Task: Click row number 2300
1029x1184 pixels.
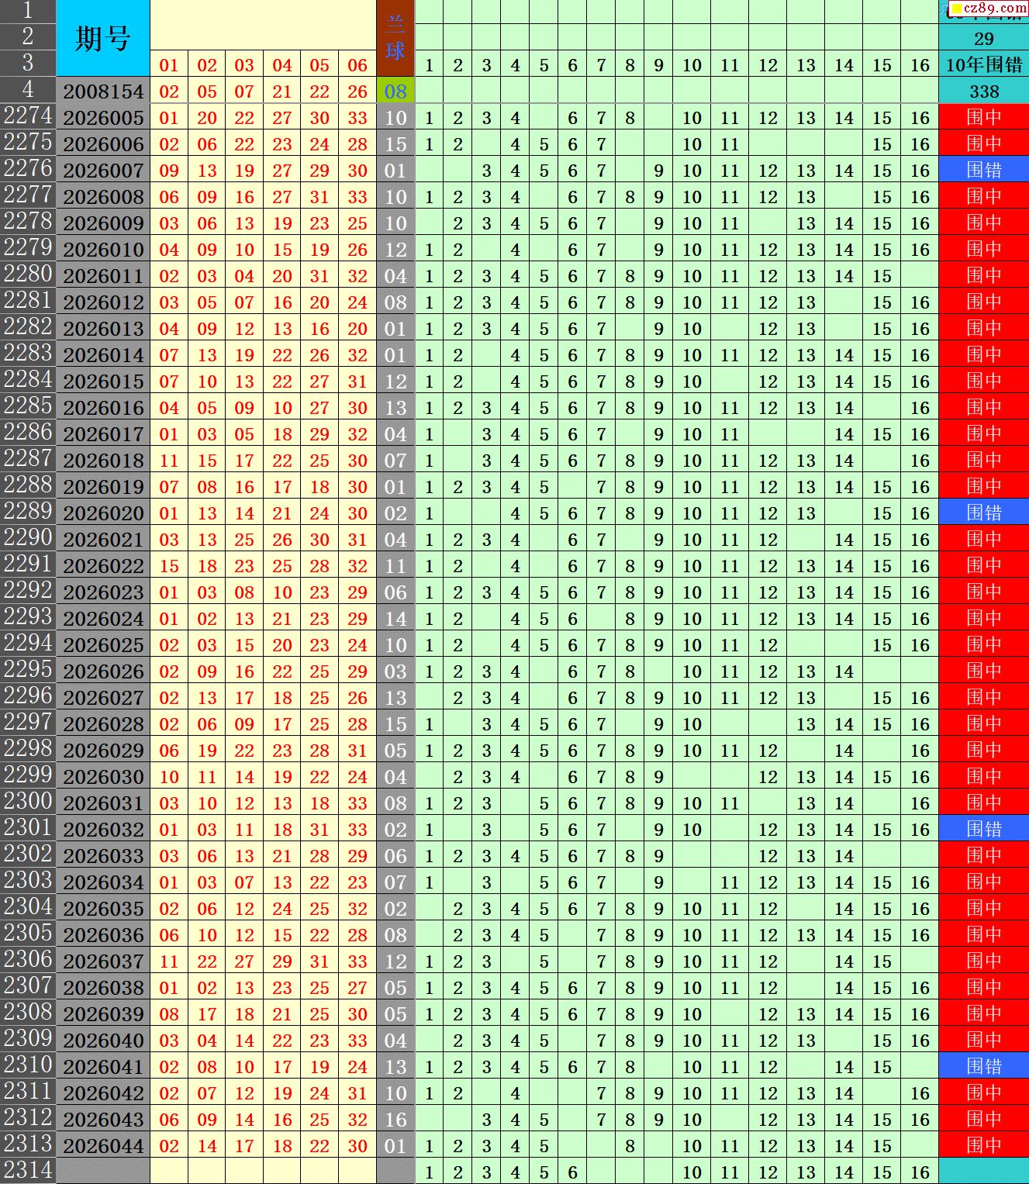Action: pyautogui.click(x=28, y=801)
